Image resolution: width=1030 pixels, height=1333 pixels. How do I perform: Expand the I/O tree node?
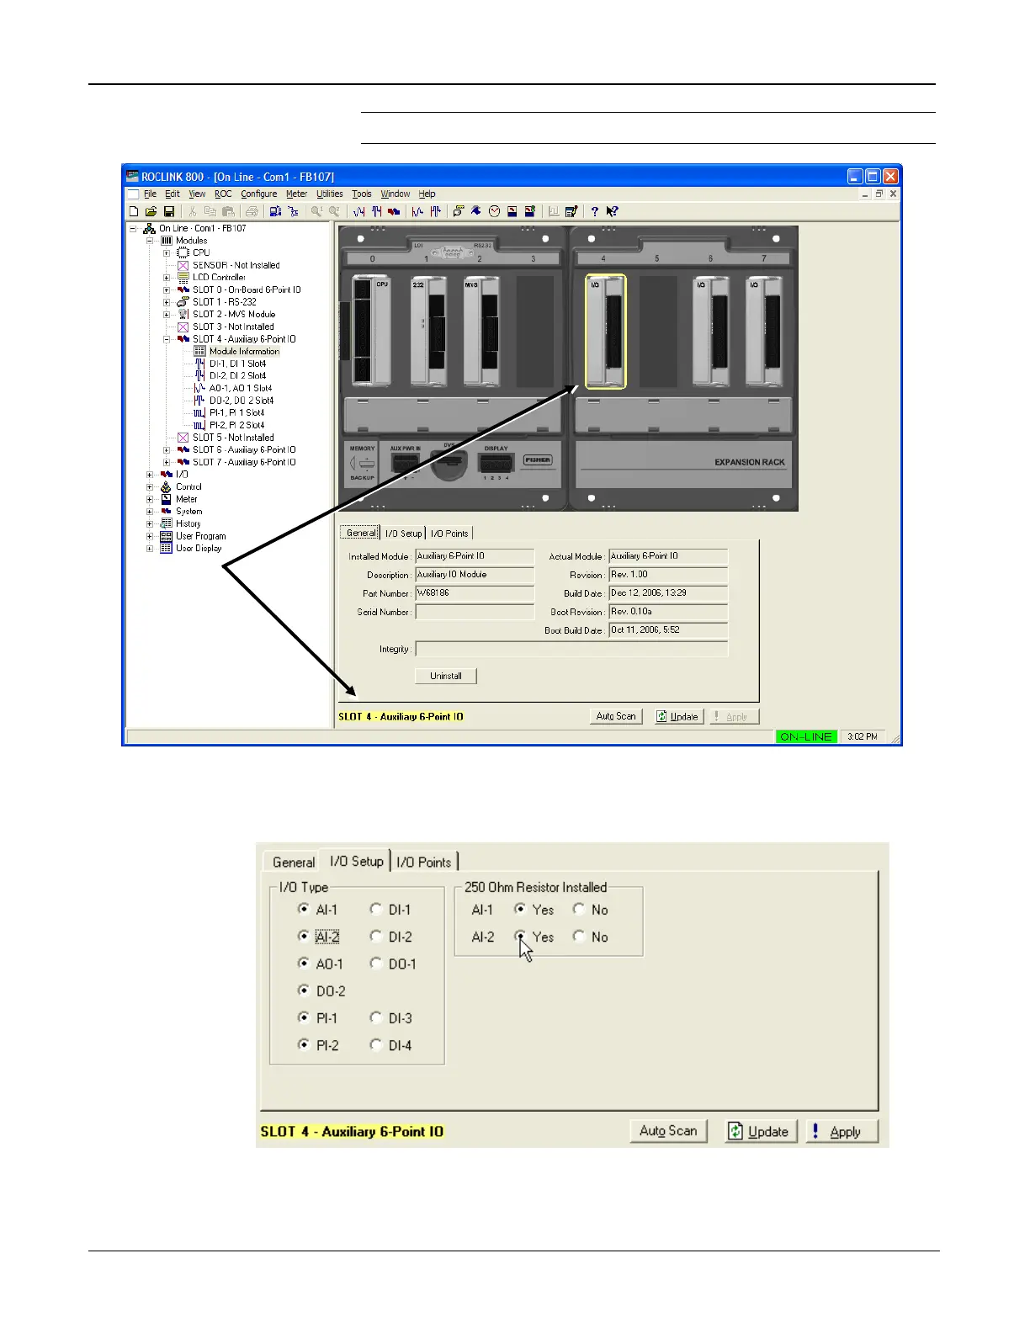tap(150, 475)
